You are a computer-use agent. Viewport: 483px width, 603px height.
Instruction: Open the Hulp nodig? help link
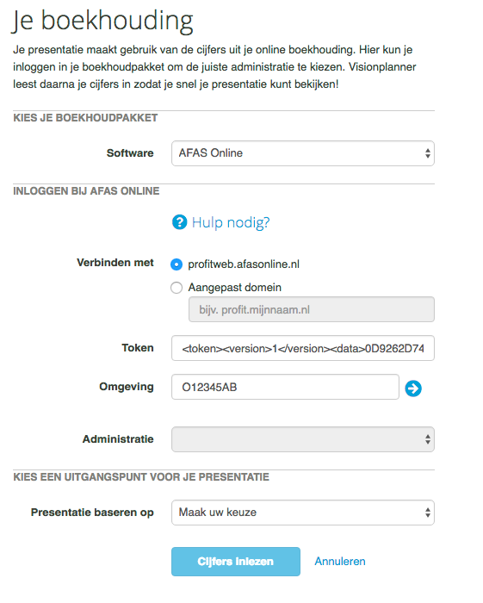[x=231, y=222]
